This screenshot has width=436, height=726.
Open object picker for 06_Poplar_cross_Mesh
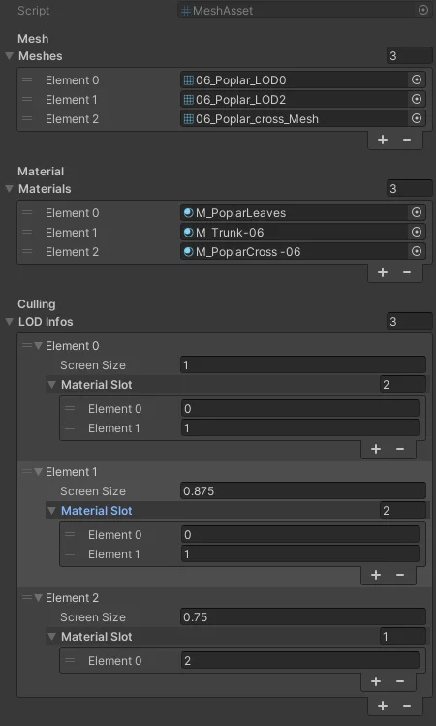coord(417,118)
